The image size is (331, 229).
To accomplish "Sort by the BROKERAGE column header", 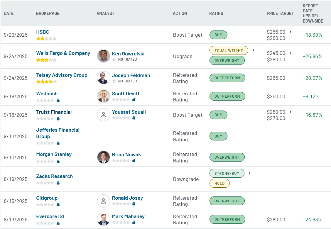I will pos(48,13).
